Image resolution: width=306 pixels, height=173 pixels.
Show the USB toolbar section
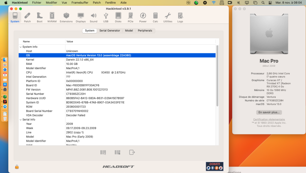[x=106, y=17]
